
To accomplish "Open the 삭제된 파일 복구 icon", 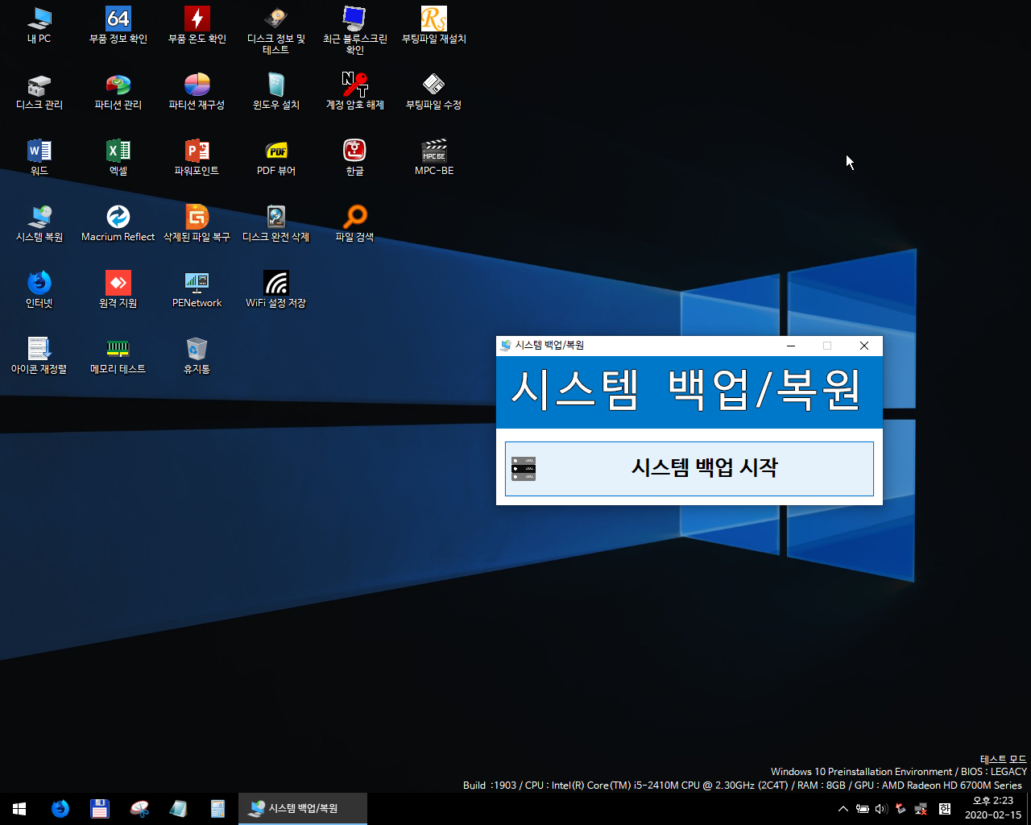I will coord(197,223).
